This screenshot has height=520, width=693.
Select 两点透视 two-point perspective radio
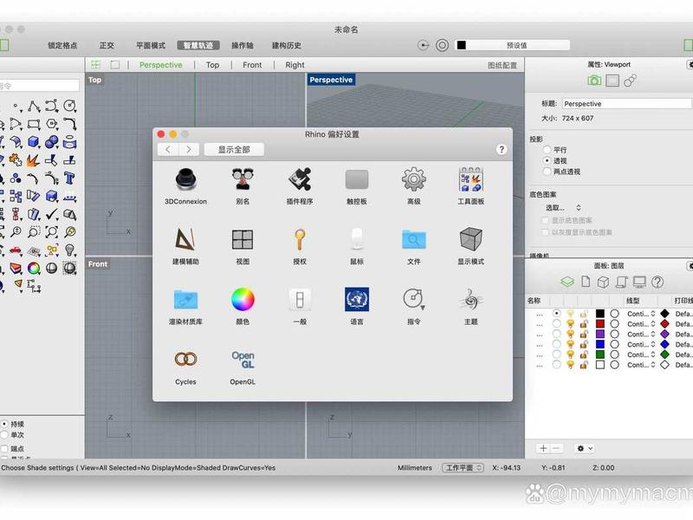click(x=547, y=171)
